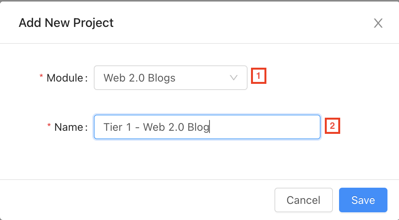Save the new project

pos(363,200)
